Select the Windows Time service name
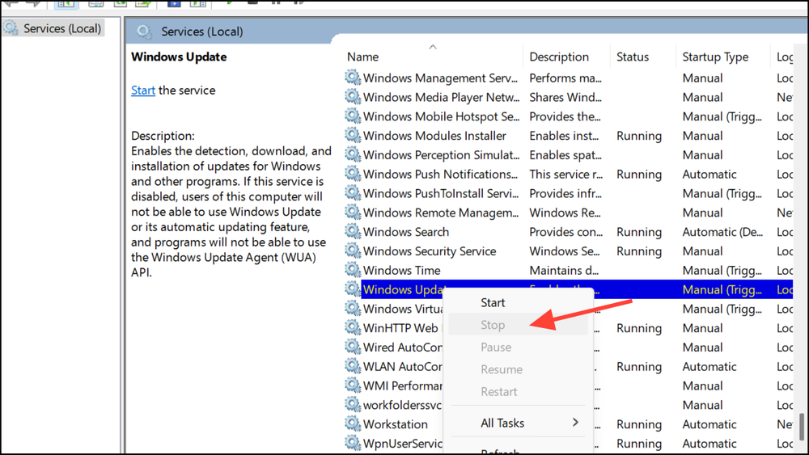Screen dimensions: 809x455 402,270
